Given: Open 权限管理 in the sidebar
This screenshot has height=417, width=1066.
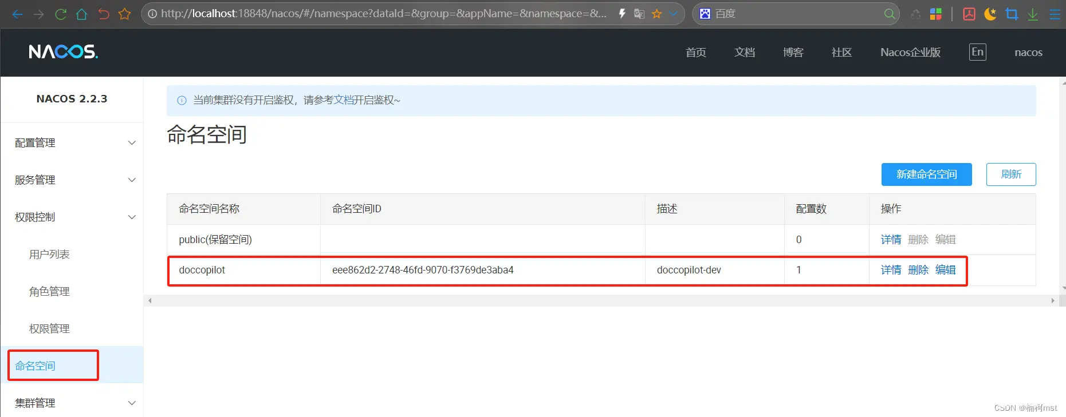Looking at the screenshot, I should pos(49,329).
